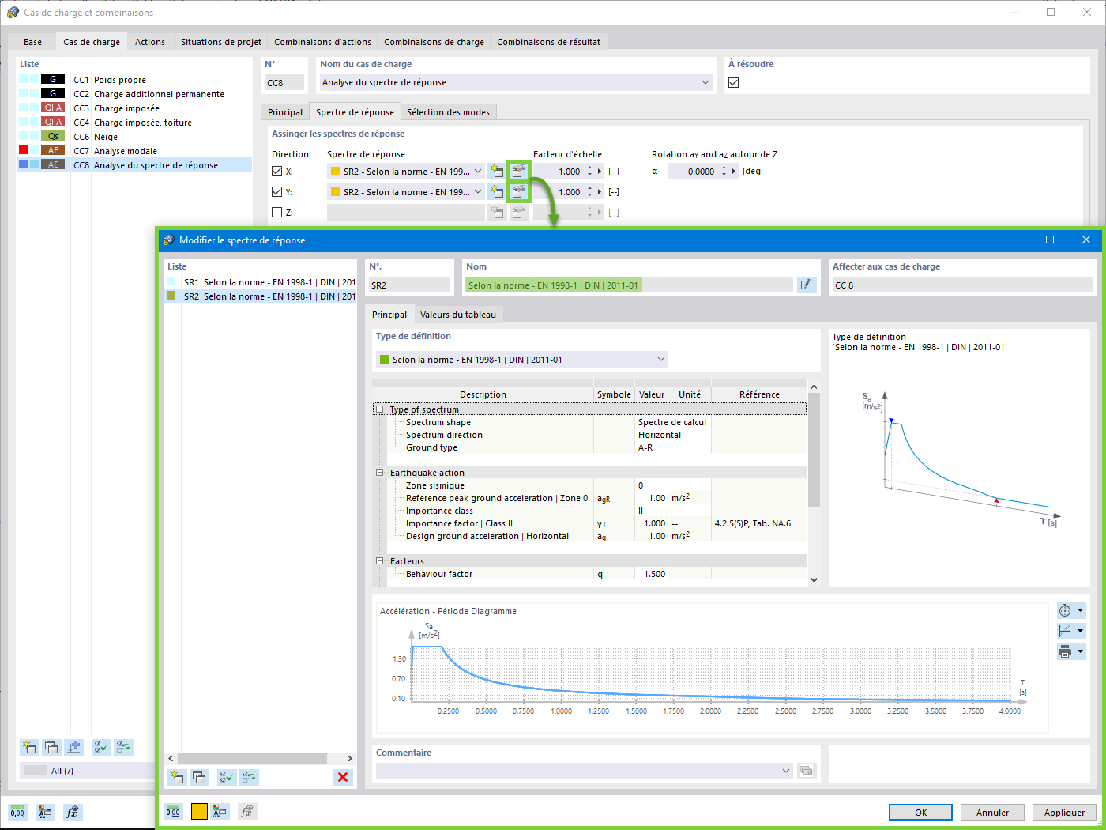Click the print icon beside the diagram
Screen dimensions: 1106x830
click(x=1065, y=651)
